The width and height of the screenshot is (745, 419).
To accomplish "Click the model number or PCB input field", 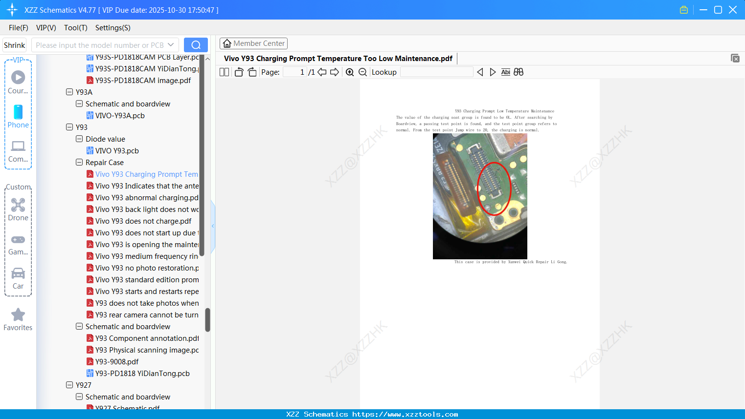I will coord(100,45).
